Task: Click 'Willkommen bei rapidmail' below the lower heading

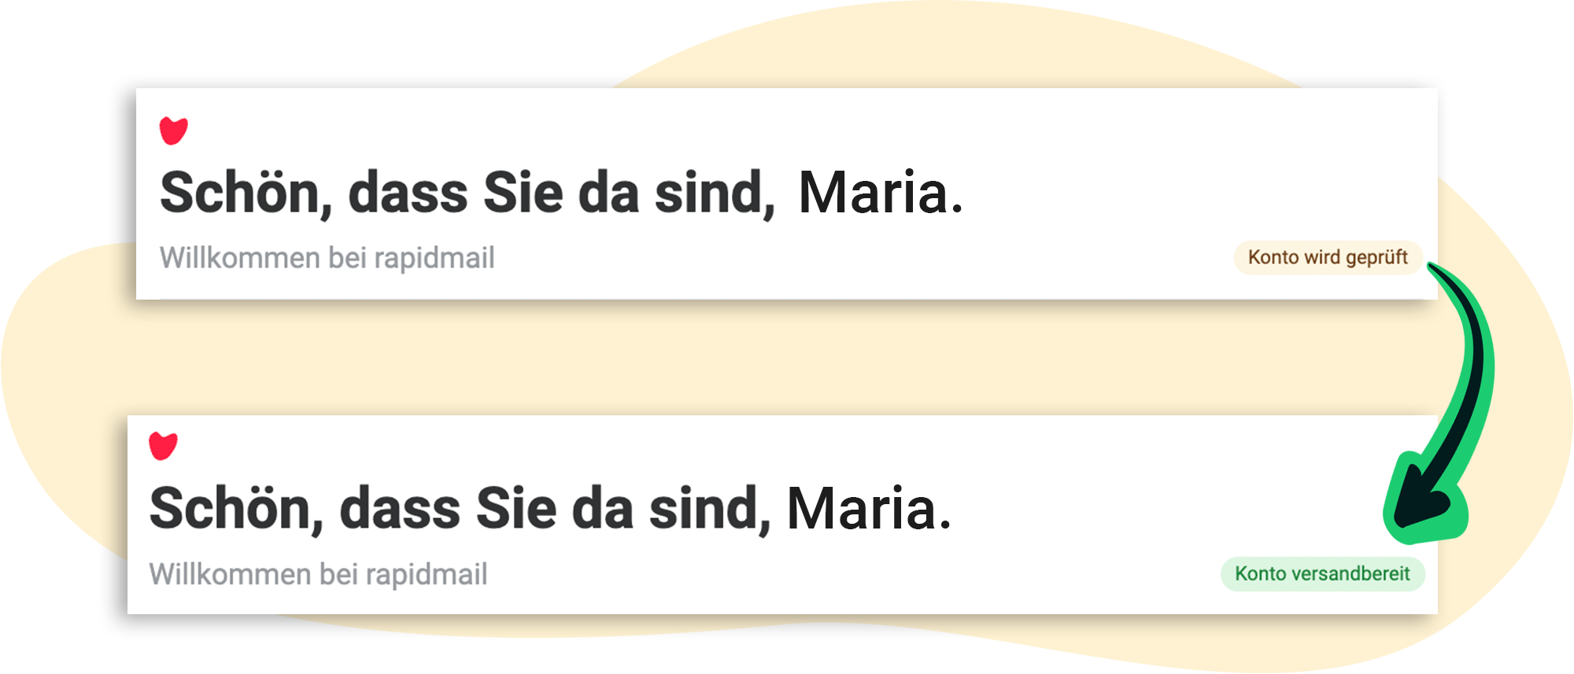Action: [318, 574]
